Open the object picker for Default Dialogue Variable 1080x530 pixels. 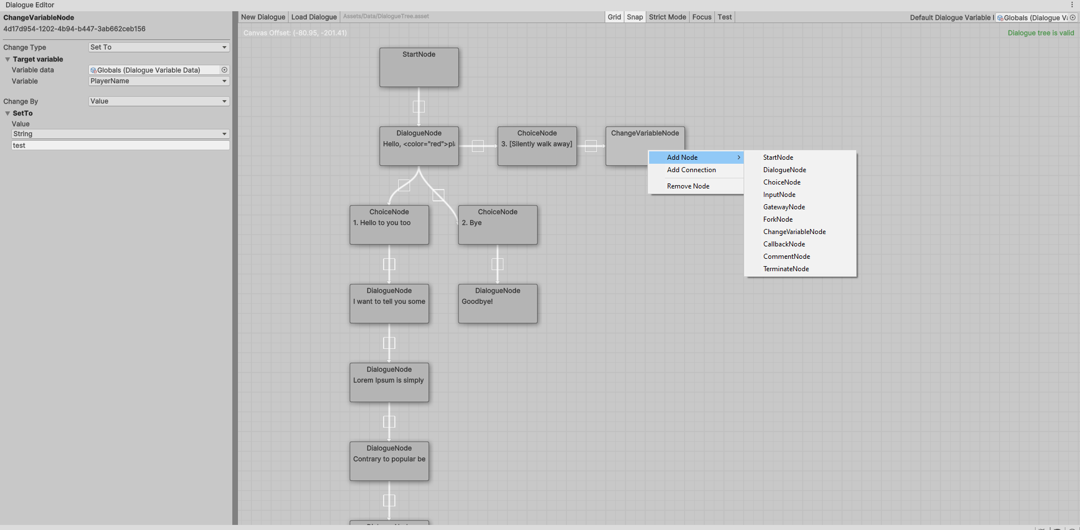click(1072, 17)
